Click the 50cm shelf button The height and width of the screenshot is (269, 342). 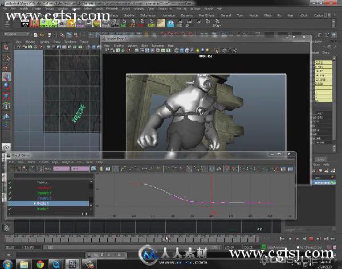click(217, 23)
